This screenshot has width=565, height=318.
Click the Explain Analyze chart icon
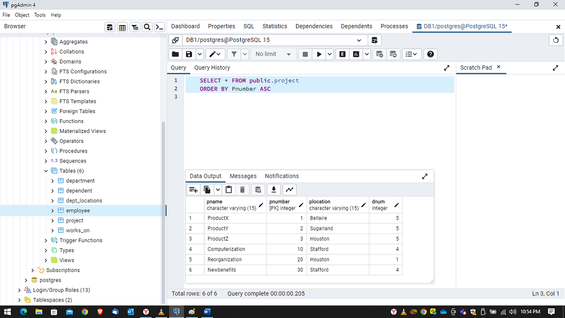356,54
